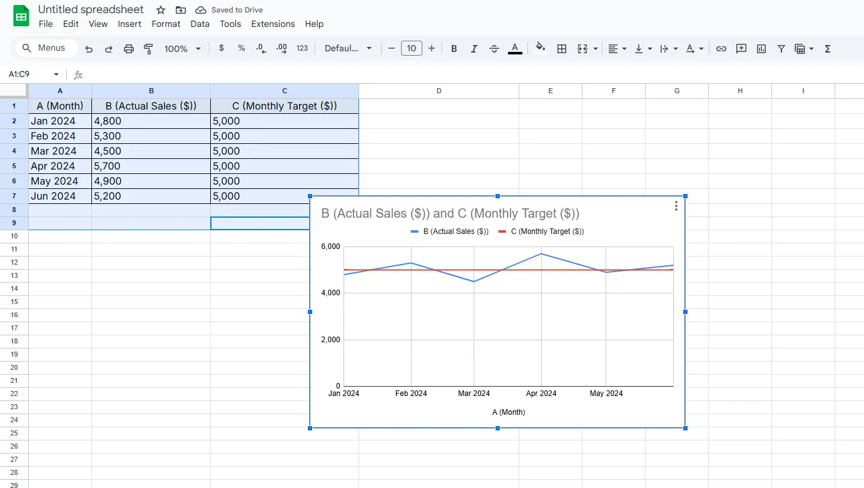864x488 pixels.
Task: Open the Functions sigma icon
Action: click(x=828, y=49)
